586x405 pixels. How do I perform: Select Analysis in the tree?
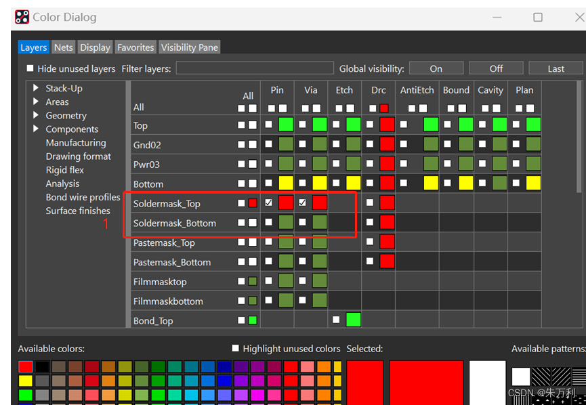click(x=62, y=184)
